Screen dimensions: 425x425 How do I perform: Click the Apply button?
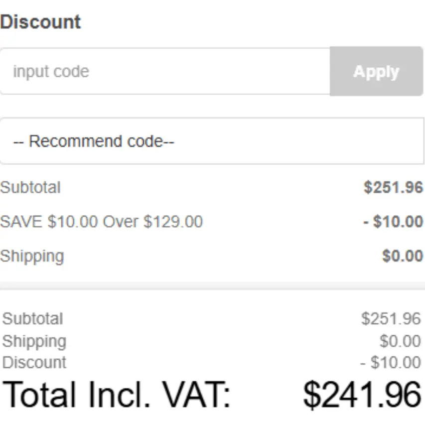point(376,71)
